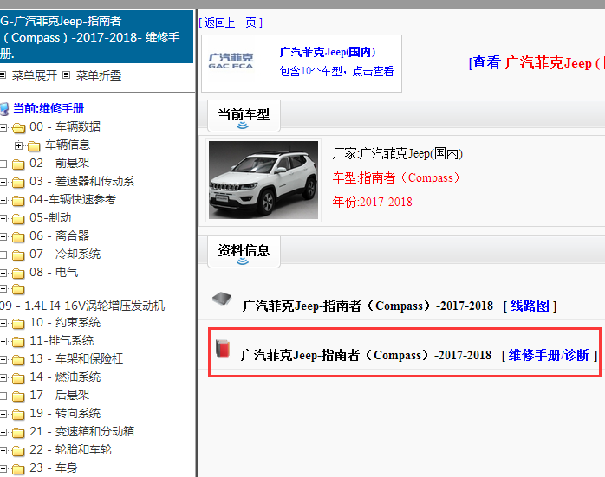Expand the 02 - 前悬架 node
The height and width of the screenshot is (477, 605).
tap(3, 164)
